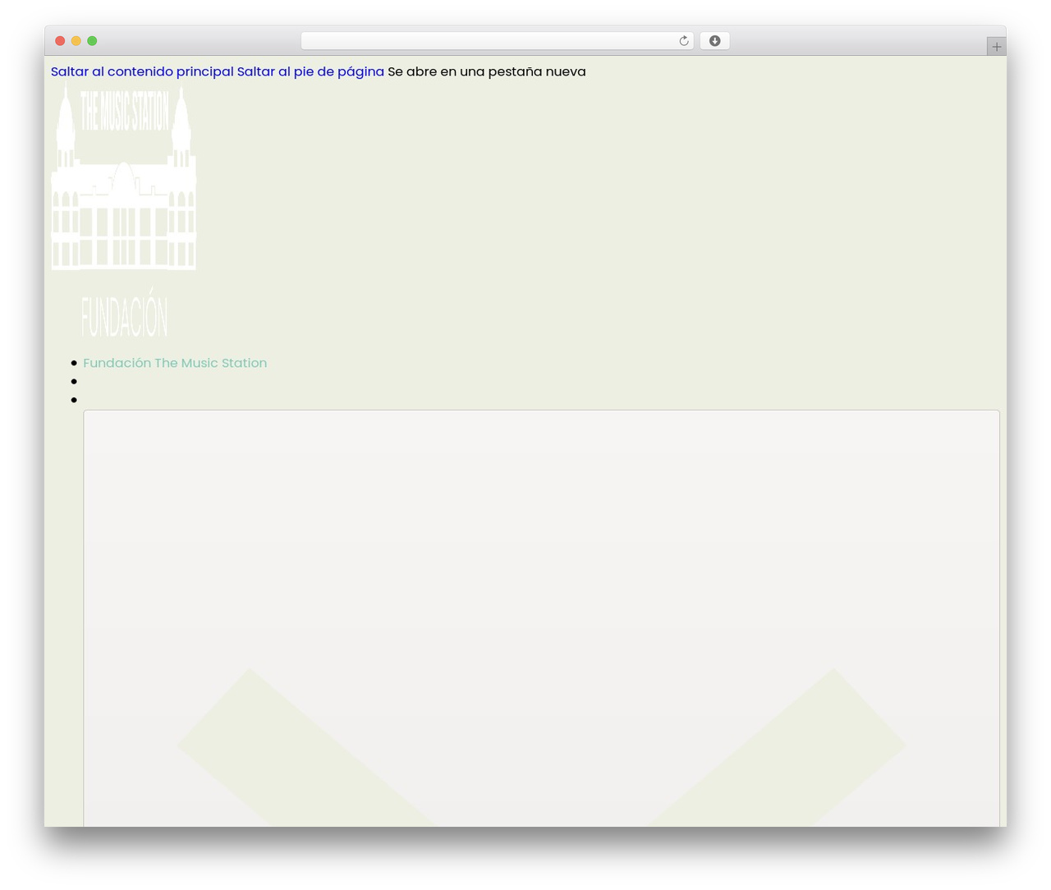Follow the Saltar al contenido principal link
Image resolution: width=1051 pixels, height=890 pixels.
pos(142,71)
